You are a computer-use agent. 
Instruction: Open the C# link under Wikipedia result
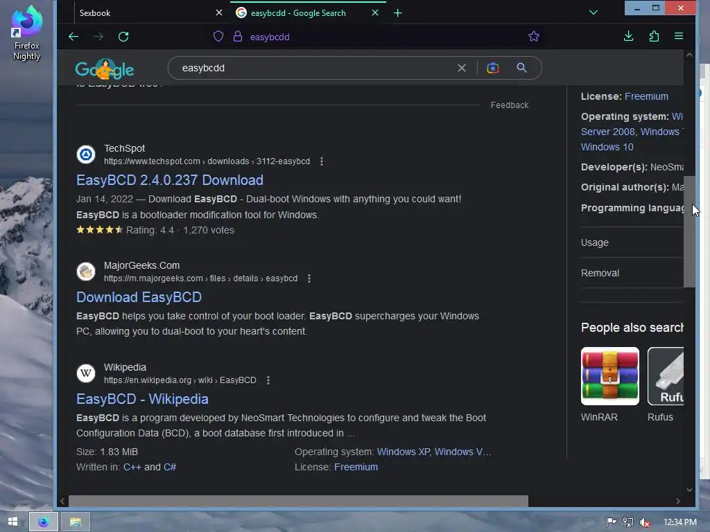click(x=170, y=467)
